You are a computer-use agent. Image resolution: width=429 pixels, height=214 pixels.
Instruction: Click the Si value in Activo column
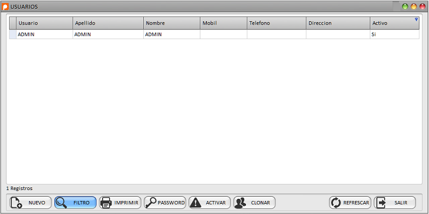374,35
